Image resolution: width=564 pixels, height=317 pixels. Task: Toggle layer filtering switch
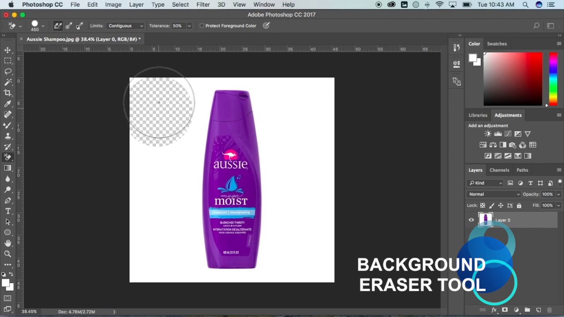560,182
